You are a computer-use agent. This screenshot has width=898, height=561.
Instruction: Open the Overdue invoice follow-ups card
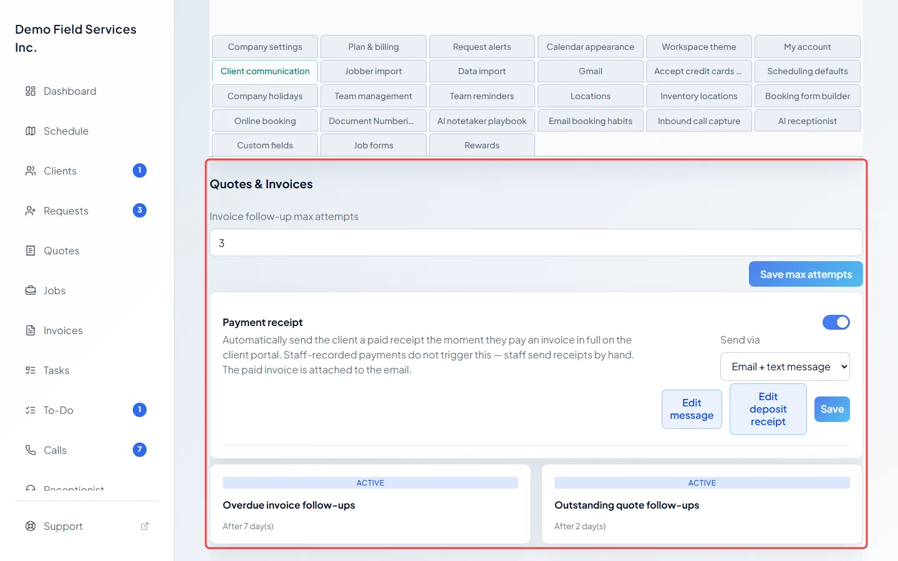tap(370, 504)
